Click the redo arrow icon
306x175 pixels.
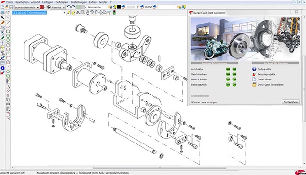click(73, 7)
